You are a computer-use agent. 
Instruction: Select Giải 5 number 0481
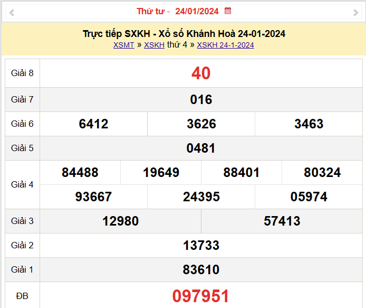201,148
